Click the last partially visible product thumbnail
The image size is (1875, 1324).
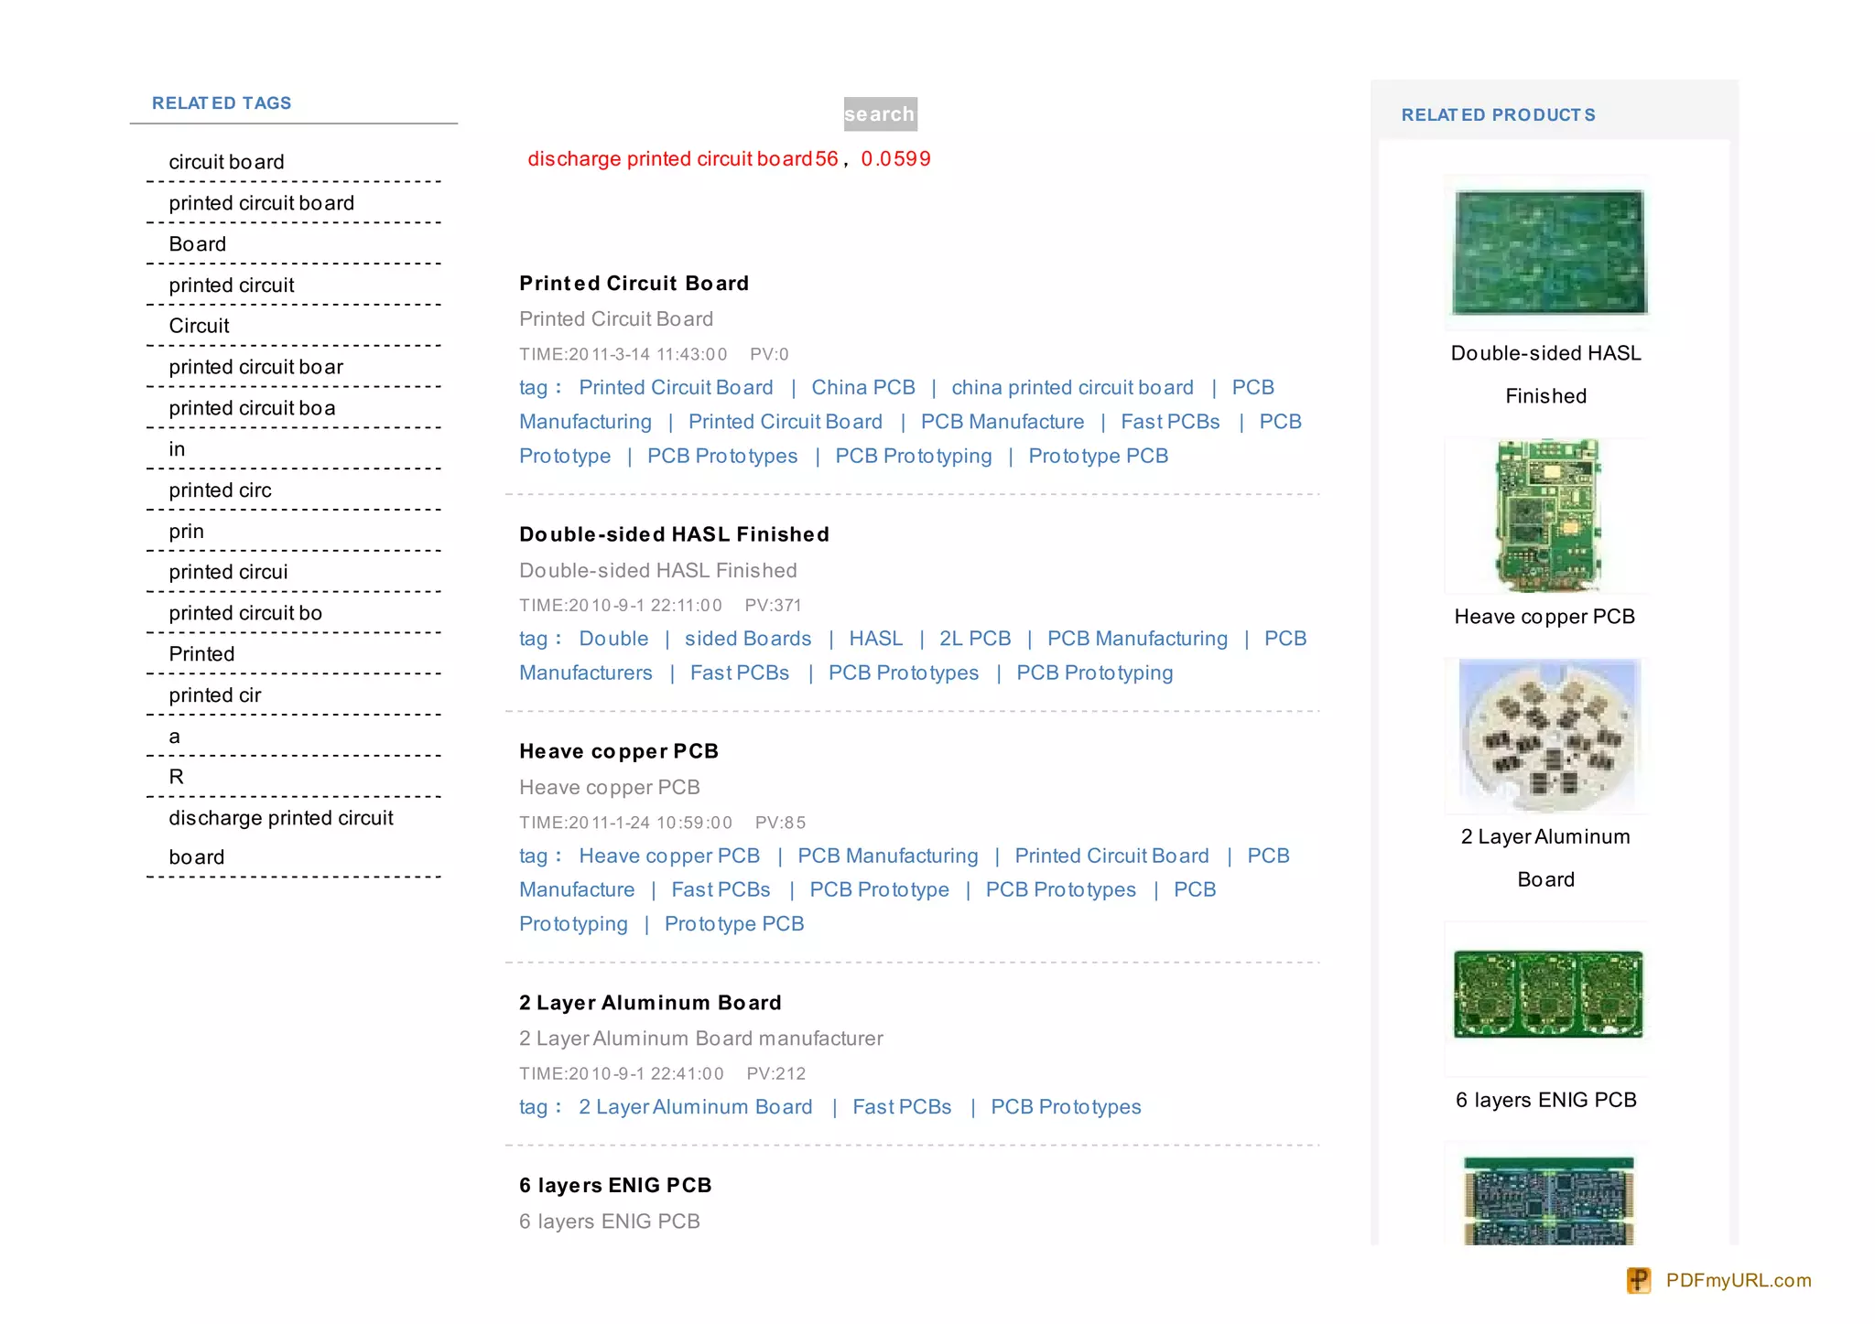click(1547, 1200)
